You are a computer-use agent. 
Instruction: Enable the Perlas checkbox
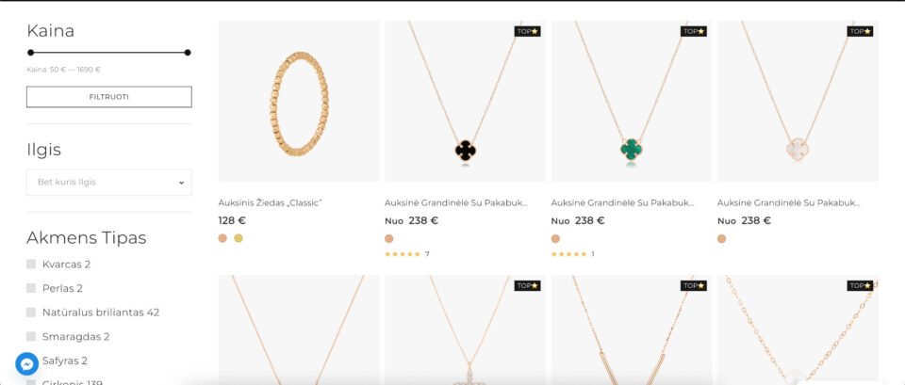(x=31, y=288)
